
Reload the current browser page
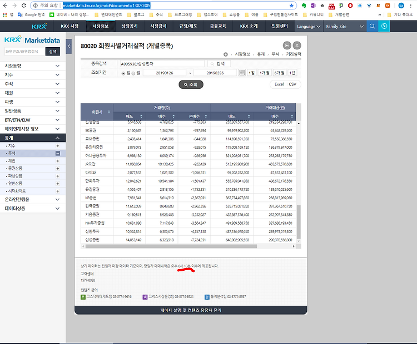point(24,6)
